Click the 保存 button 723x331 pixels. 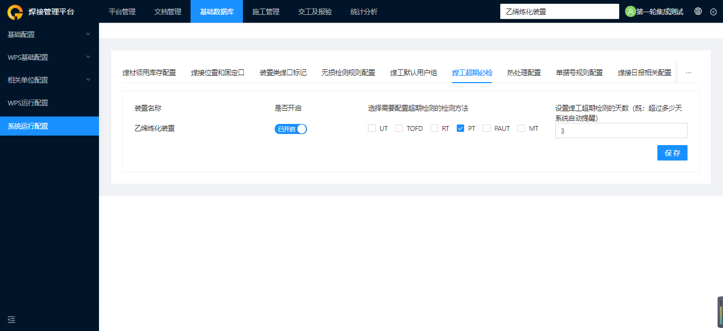(x=672, y=153)
